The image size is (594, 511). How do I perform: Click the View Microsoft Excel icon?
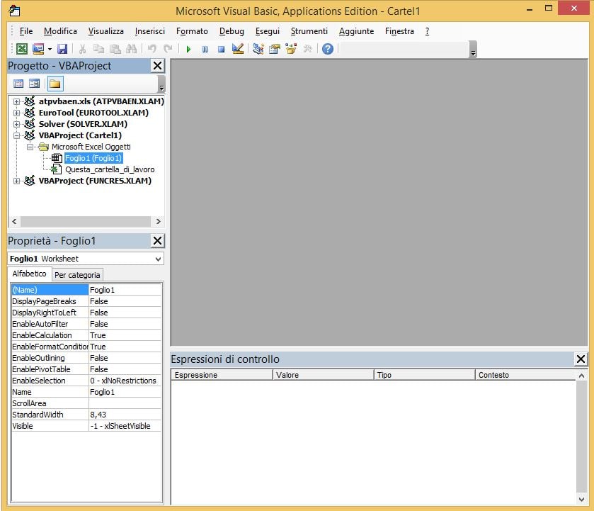pos(21,49)
